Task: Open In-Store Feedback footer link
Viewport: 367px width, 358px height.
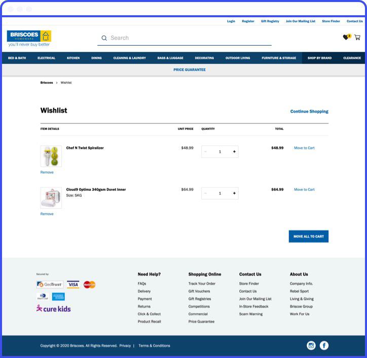Action: coord(253,306)
